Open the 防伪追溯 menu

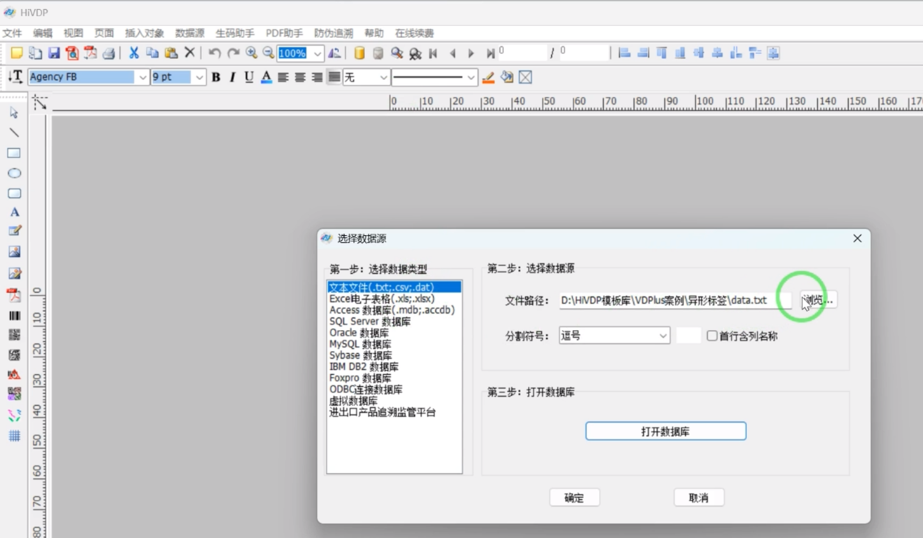pyautogui.click(x=334, y=33)
